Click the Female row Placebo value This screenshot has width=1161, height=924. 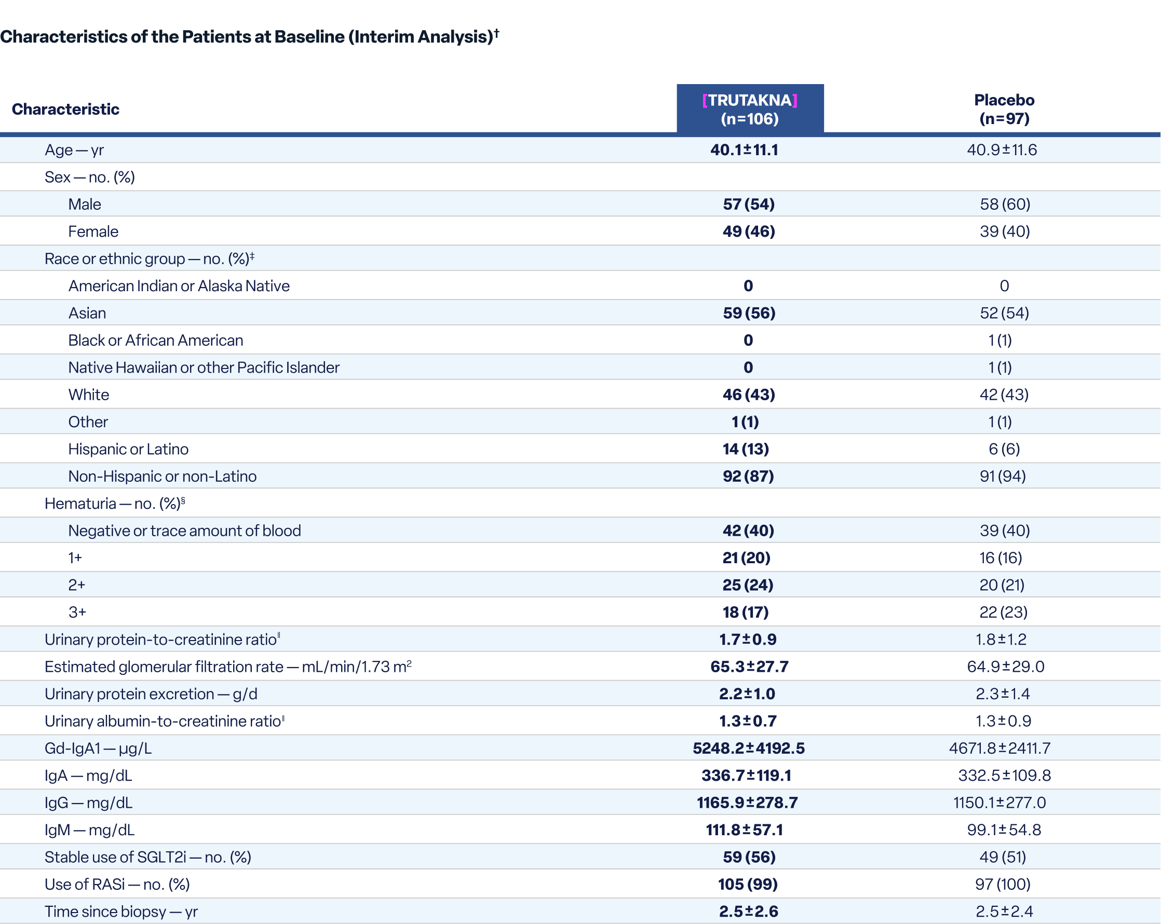tap(1004, 232)
